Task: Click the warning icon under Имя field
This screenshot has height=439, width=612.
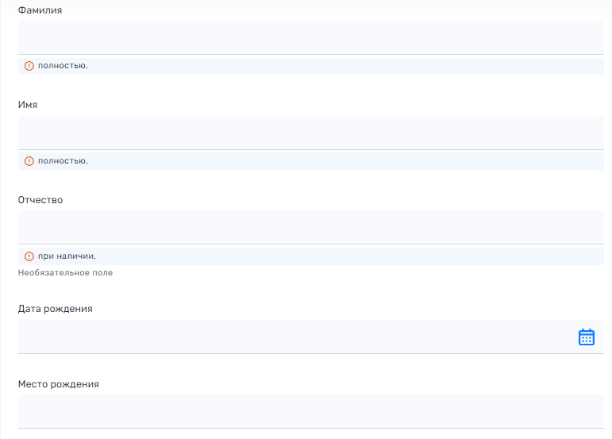Action: [29, 161]
